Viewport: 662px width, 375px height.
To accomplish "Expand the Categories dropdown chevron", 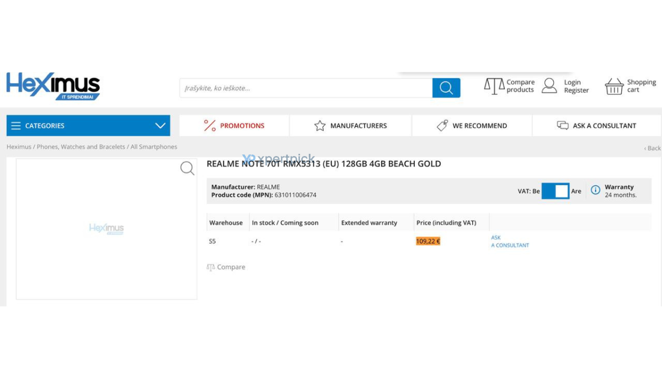I will coord(160,126).
